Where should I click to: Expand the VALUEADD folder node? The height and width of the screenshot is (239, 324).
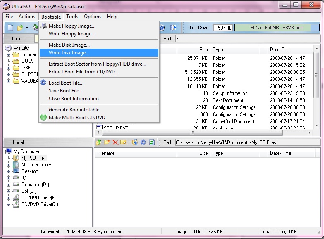[x=8, y=81]
